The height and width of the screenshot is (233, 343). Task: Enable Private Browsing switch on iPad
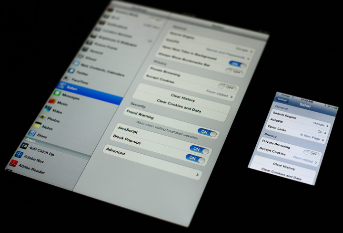(227, 87)
